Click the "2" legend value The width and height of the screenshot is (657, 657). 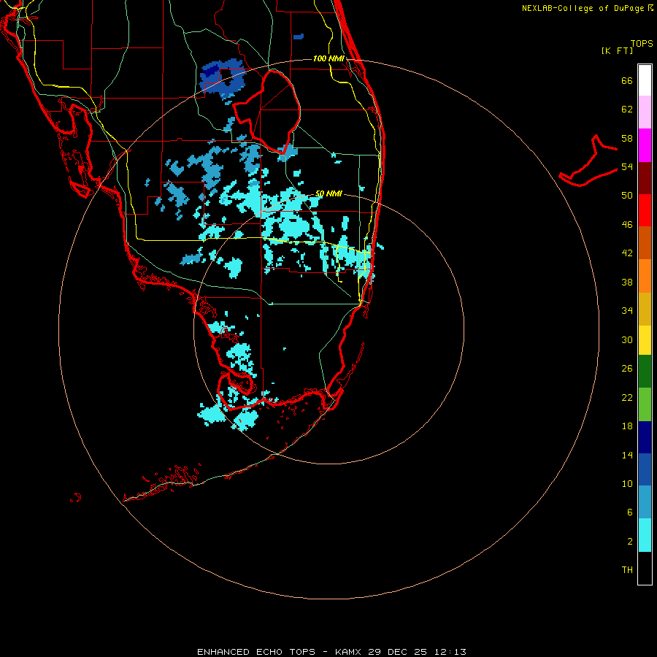629,542
